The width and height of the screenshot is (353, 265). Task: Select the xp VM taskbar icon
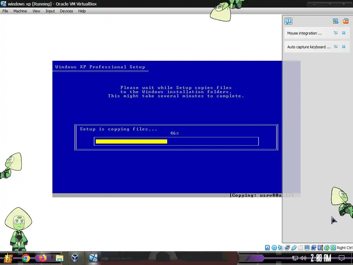(93, 258)
